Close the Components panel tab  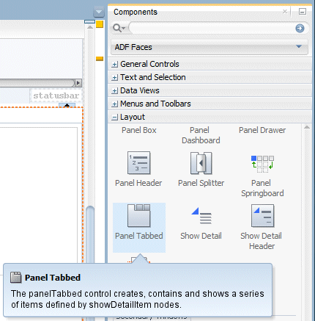tap(285, 11)
